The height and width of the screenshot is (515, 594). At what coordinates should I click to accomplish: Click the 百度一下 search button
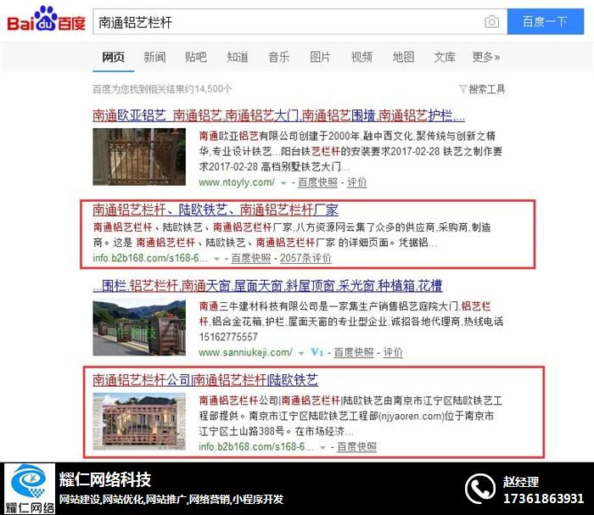[x=545, y=21]
